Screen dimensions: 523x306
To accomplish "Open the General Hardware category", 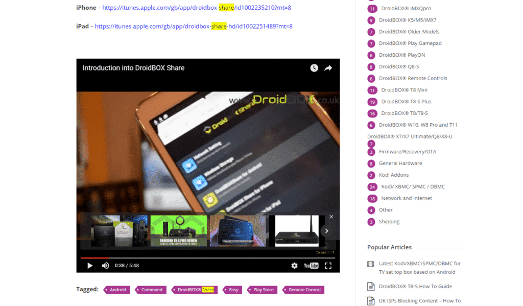I will click(400, 163).
